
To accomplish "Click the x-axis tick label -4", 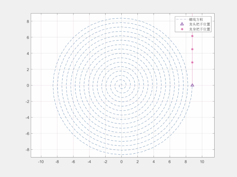I will click(89, 162).
